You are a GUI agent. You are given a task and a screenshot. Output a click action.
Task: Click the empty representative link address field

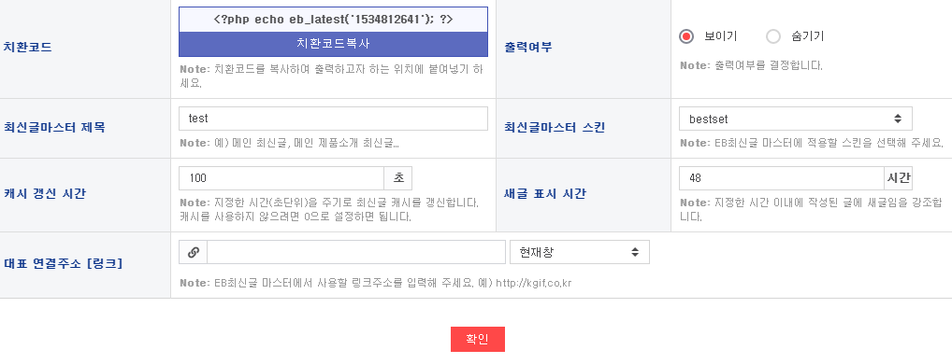pos(356,252)
